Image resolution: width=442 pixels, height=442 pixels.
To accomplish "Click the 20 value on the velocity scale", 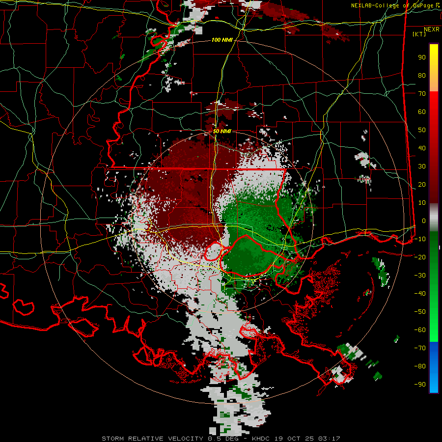I will point(422,185).
